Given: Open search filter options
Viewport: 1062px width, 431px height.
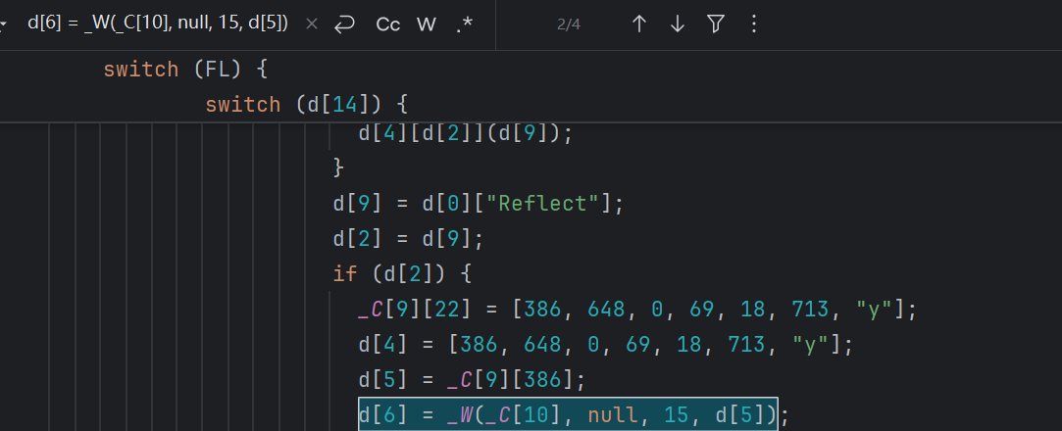Looking at the screenshot, I should pos(715,24).
